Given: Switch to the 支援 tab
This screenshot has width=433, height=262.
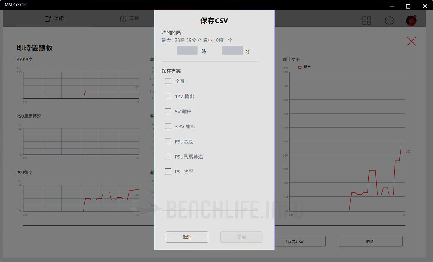Looking at the screenshot, I should [x=129, y=19].
